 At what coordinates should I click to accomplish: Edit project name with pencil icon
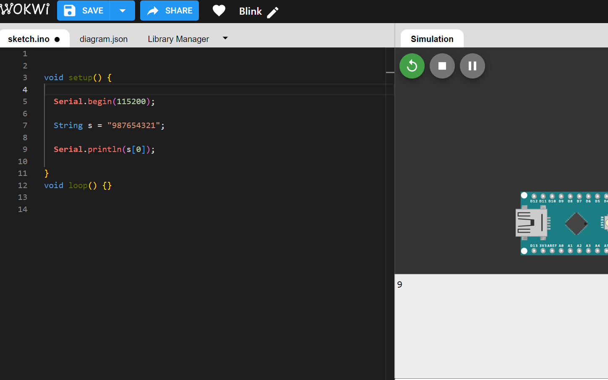click(273, 13)
